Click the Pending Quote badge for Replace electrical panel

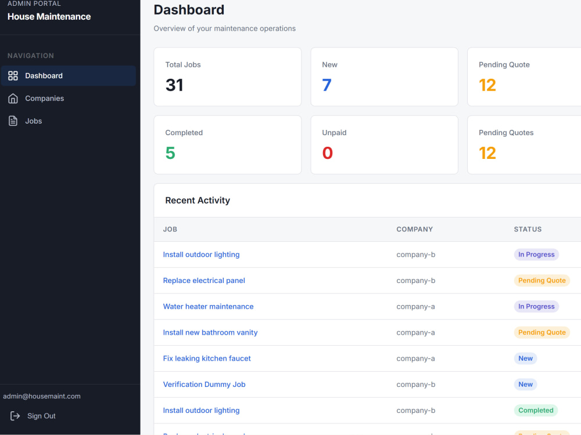(x=541, y=280)
